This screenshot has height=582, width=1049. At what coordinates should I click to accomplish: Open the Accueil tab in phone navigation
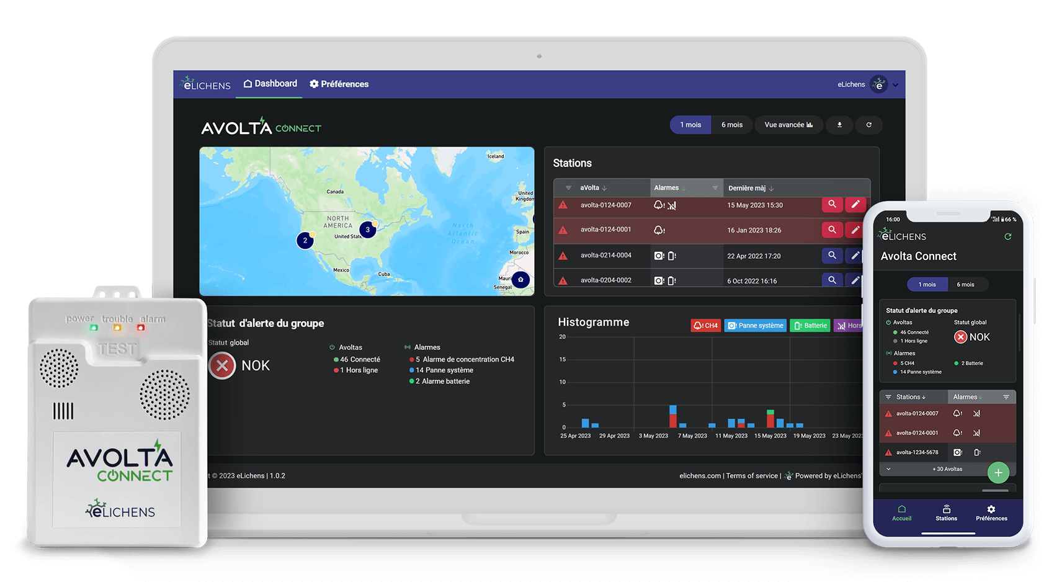pyautogui.click(x=902, y=513)
